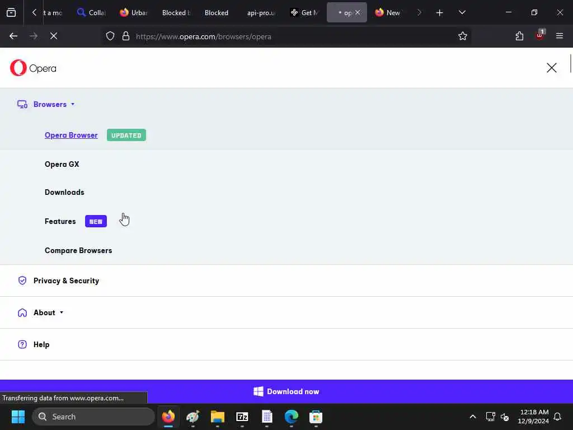Close the active Opera tab
The height and width of the screenshot is (430, 573).
pyautogui.click(x=358, y=12)
